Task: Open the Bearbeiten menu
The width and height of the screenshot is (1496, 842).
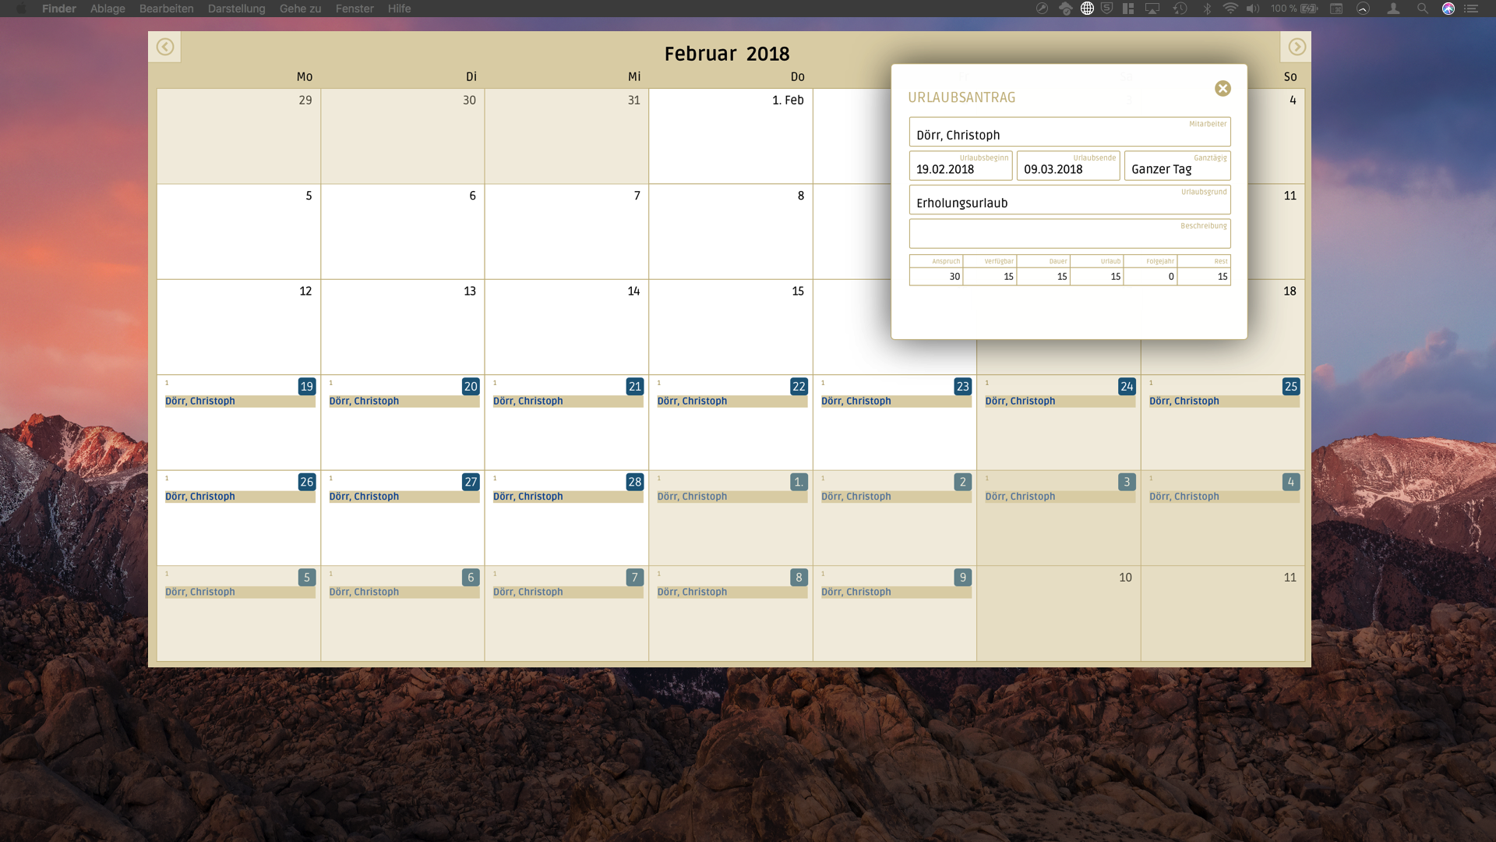Action: click(167, 9)
